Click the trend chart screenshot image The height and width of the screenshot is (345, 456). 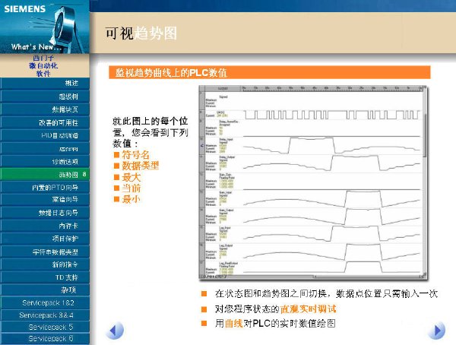[312, 182]
